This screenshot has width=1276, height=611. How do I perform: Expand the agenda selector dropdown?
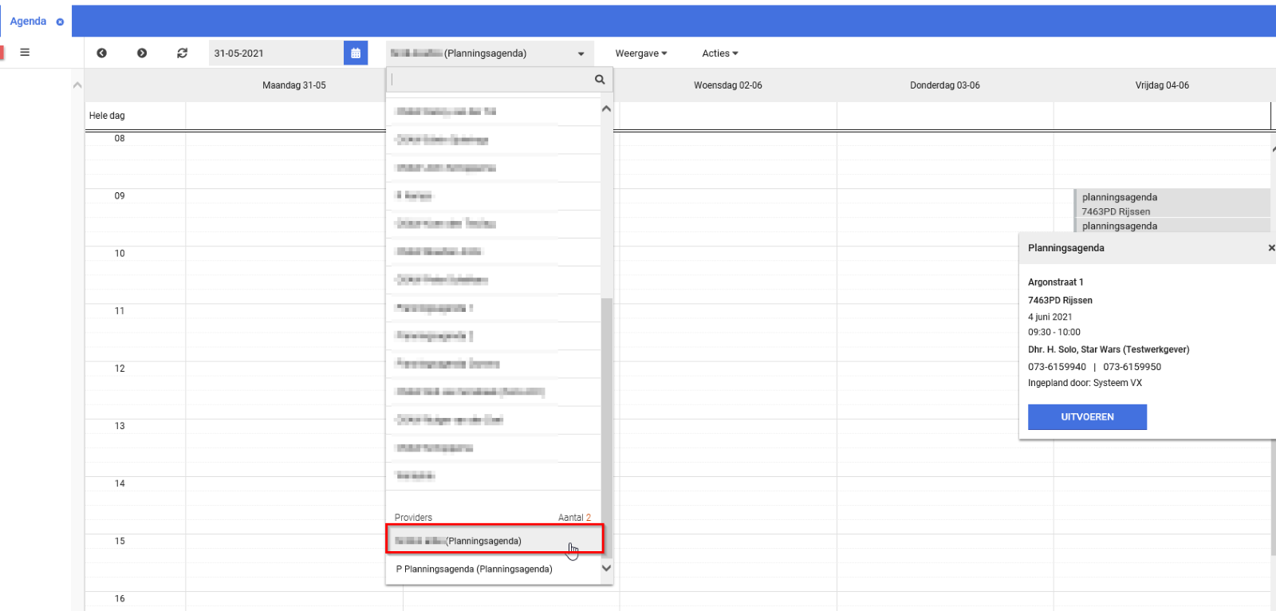click(581, 54)
